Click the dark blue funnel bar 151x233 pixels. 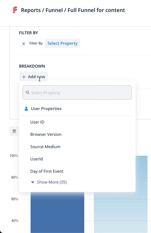coord(57,212)
